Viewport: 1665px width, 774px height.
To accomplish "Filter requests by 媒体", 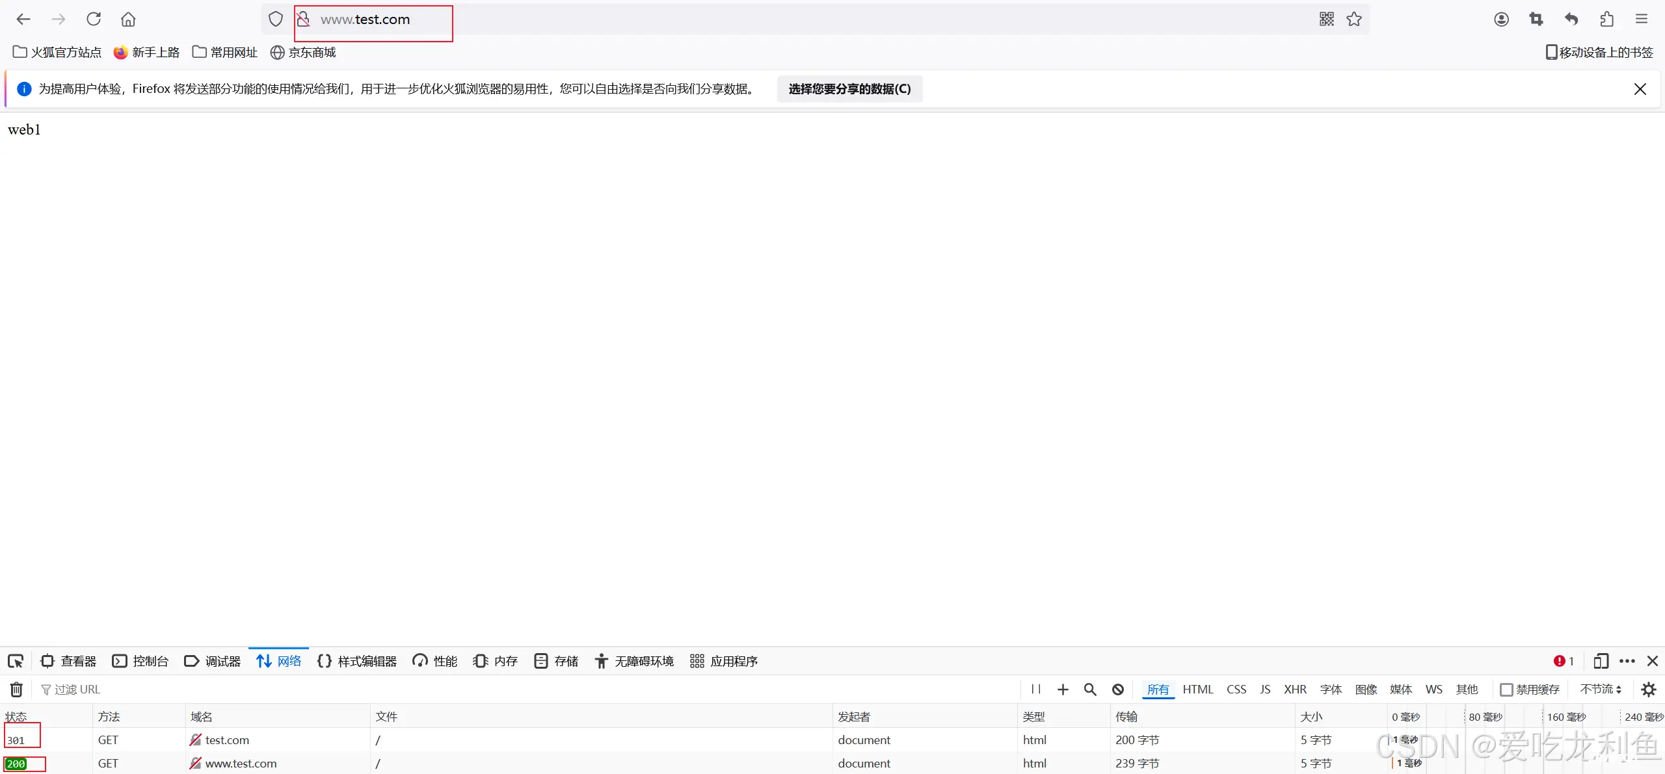I will click(1401, 690).
